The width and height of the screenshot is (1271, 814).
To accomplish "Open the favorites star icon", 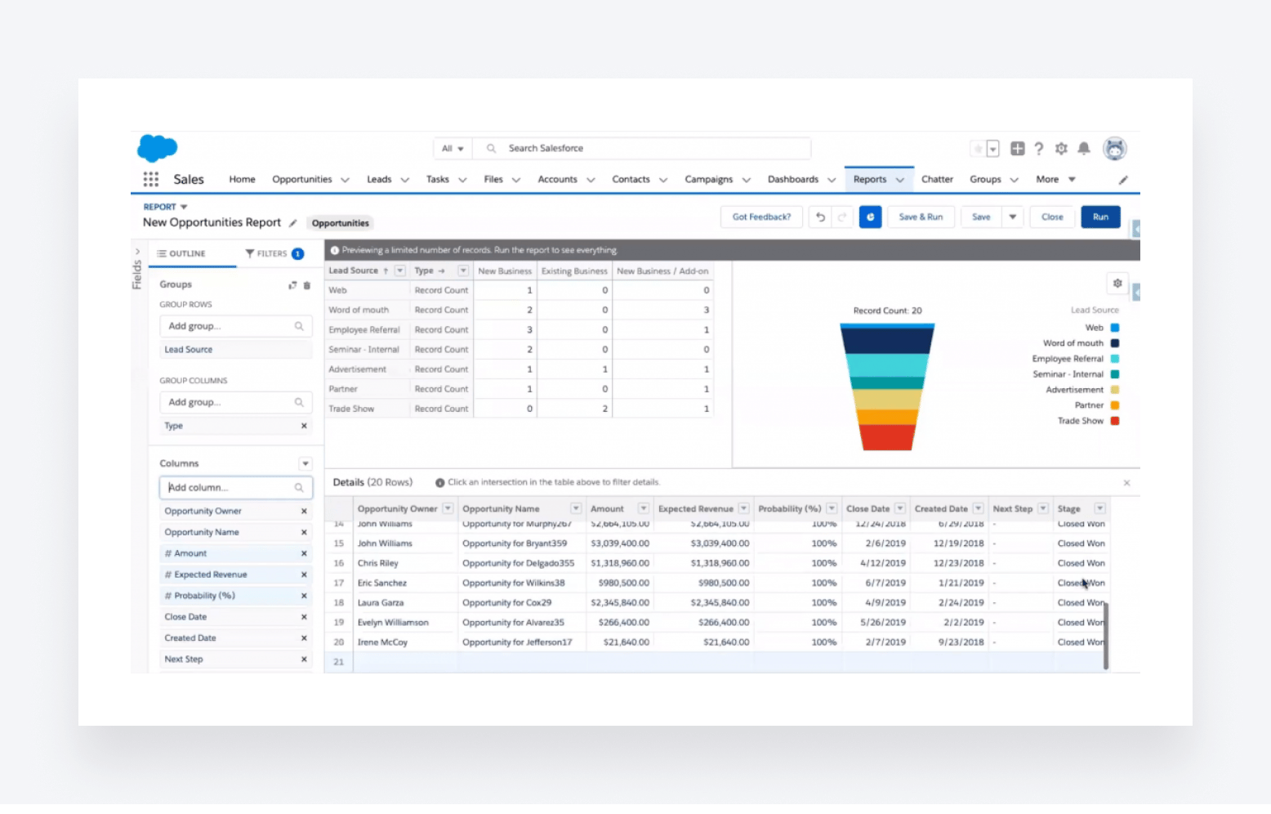I will point(978,149).
